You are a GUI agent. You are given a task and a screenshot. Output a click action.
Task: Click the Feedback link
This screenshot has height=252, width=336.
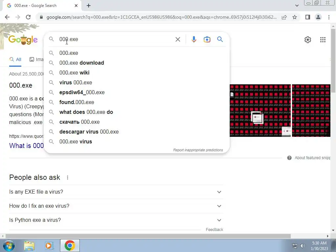[214, 229]
